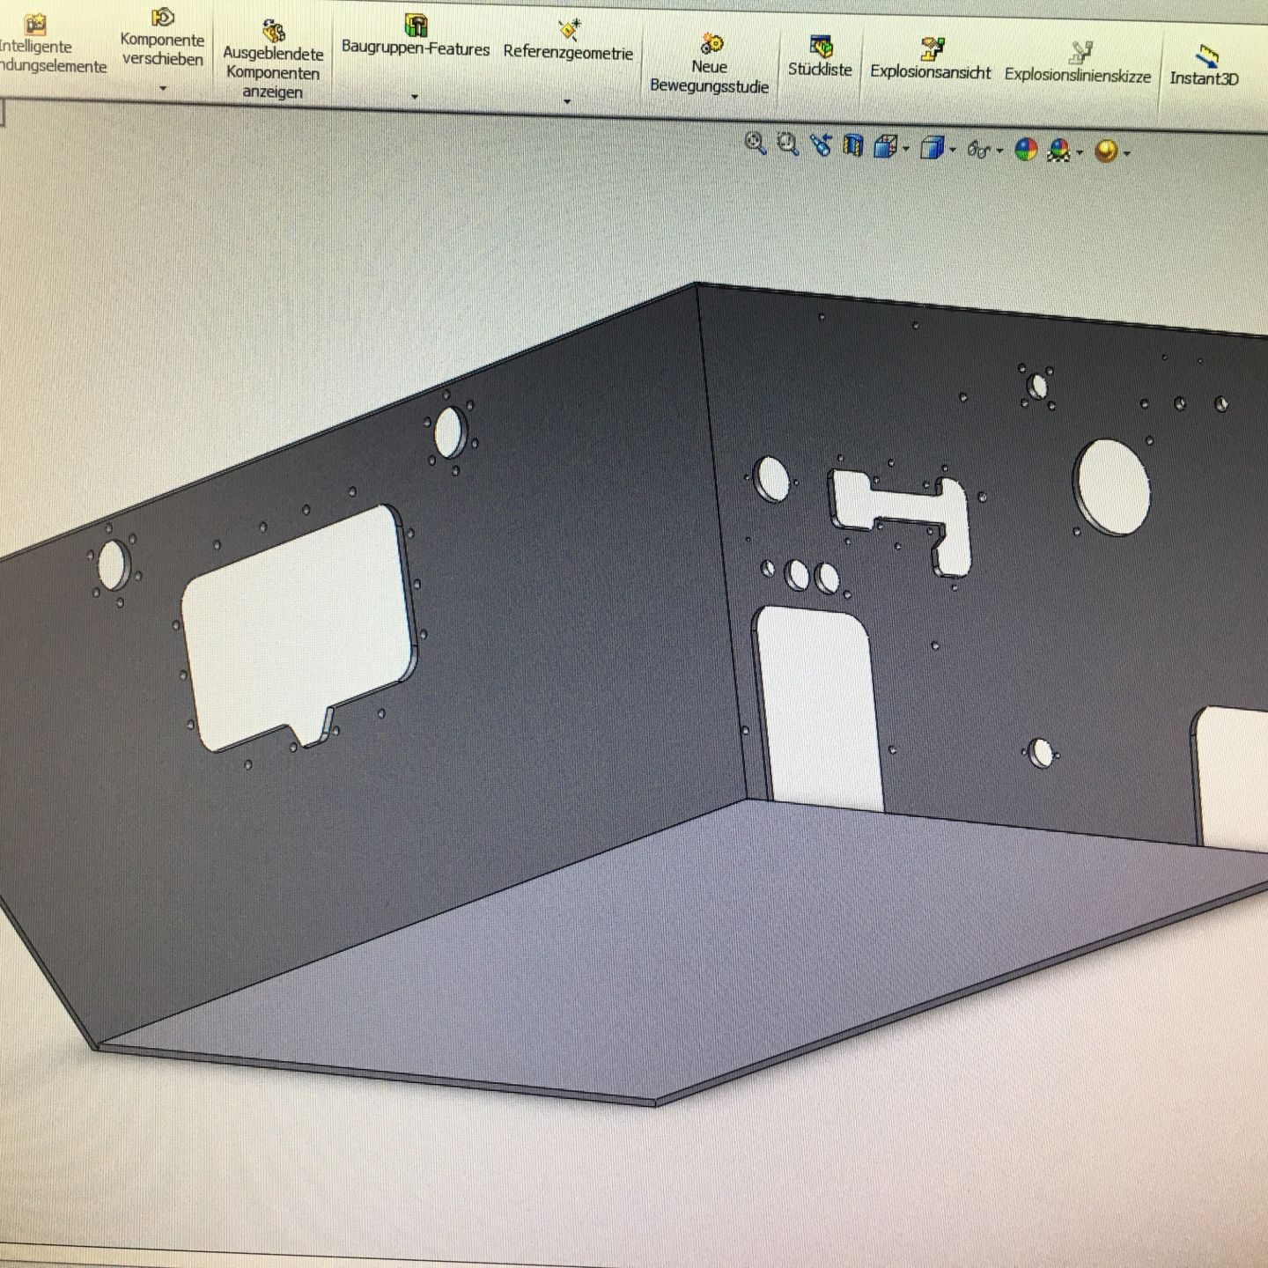Viewport: 1268px width, 1268px height.
Task: Start a Neue Bewegungsstudie
Action: 710,63
